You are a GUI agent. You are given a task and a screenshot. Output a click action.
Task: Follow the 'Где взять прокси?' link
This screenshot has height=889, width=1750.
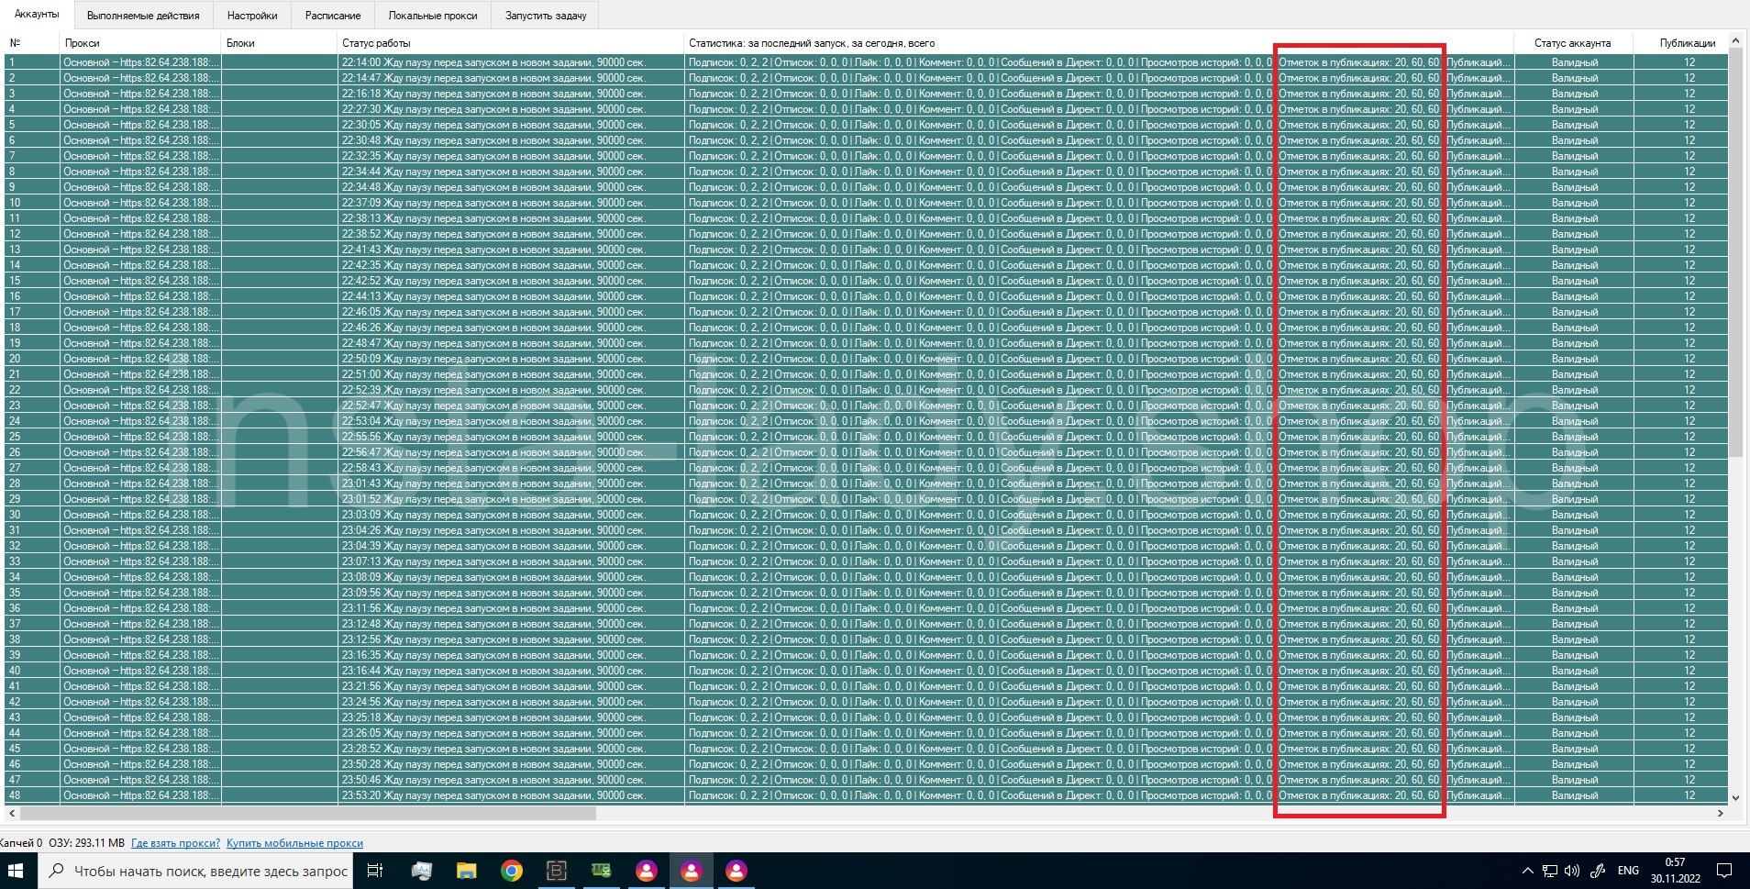pyautogui.click(x=175, y=843)
